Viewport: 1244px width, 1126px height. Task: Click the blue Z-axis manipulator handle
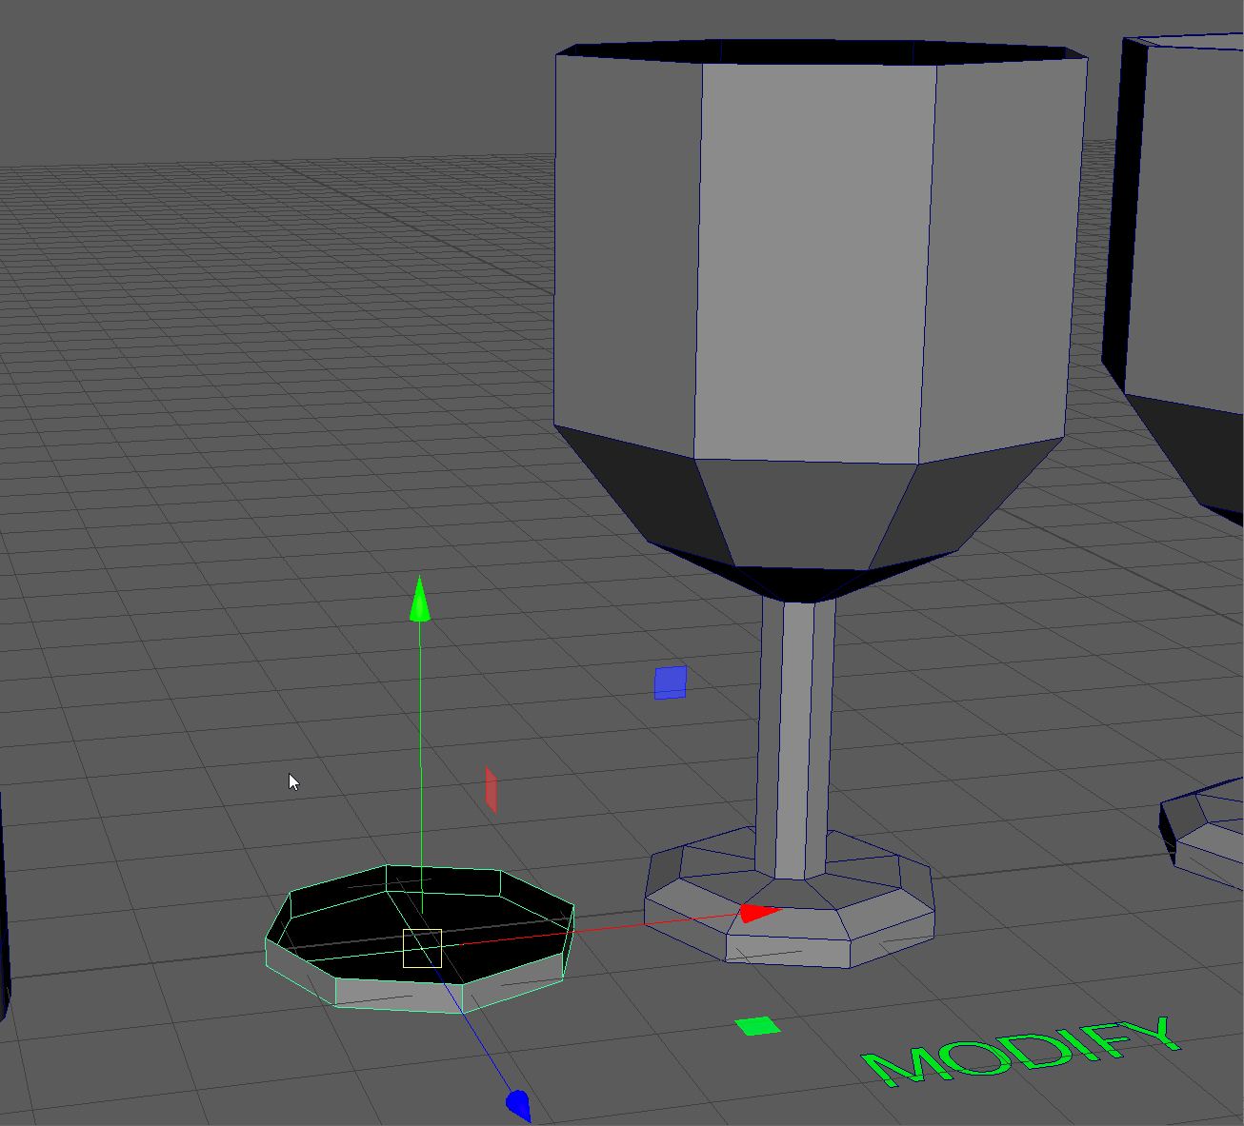pos(518,1104)
